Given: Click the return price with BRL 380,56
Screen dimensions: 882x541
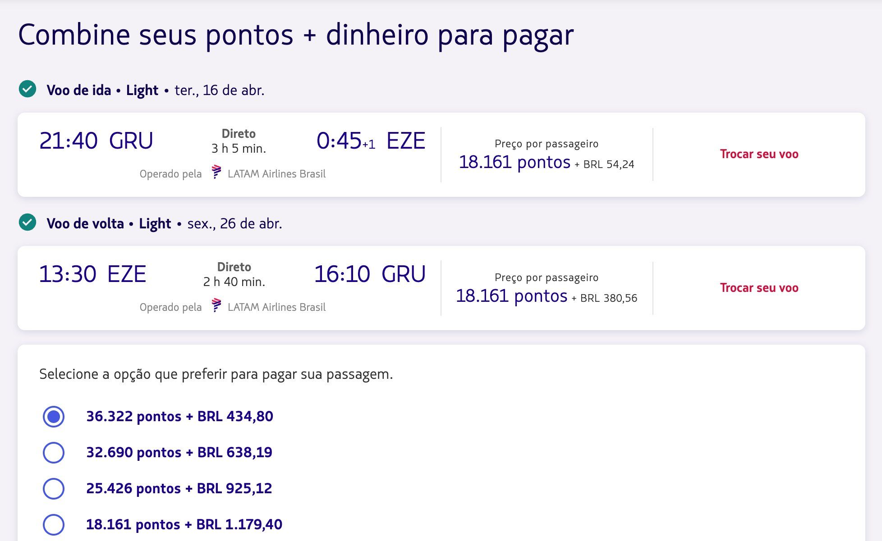Looking at the screenshot, I should pos(546,296).
